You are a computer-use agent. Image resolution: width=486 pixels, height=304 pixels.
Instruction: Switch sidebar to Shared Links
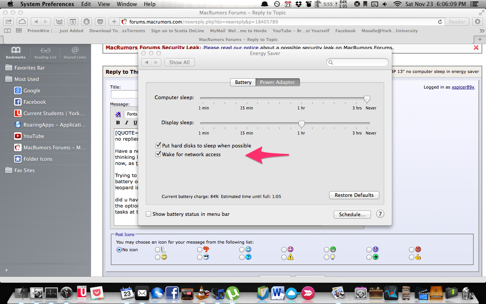click(x=75, y=53)
